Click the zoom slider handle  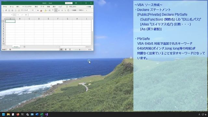pyautogui.click(x=80, y=49)
